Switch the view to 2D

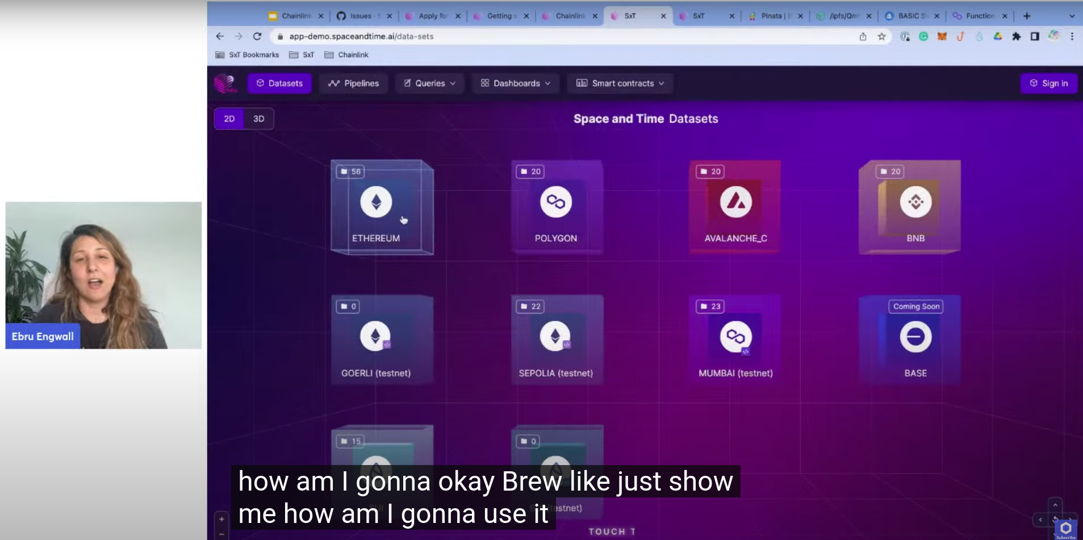(x=229, y=119)
